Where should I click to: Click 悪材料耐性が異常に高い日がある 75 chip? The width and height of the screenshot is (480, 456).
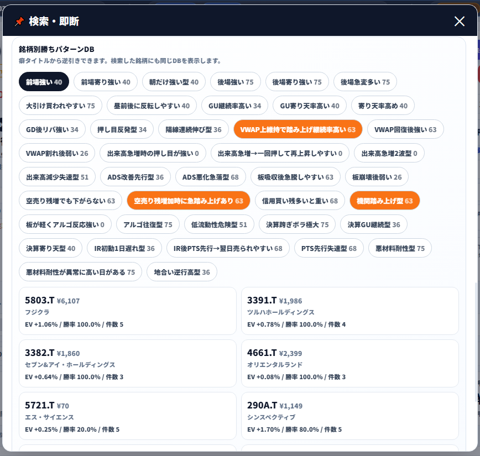(80, 272)
